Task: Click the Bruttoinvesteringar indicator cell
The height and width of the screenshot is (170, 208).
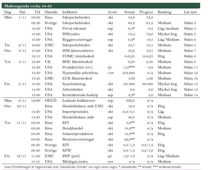Action: click(78, 139)
